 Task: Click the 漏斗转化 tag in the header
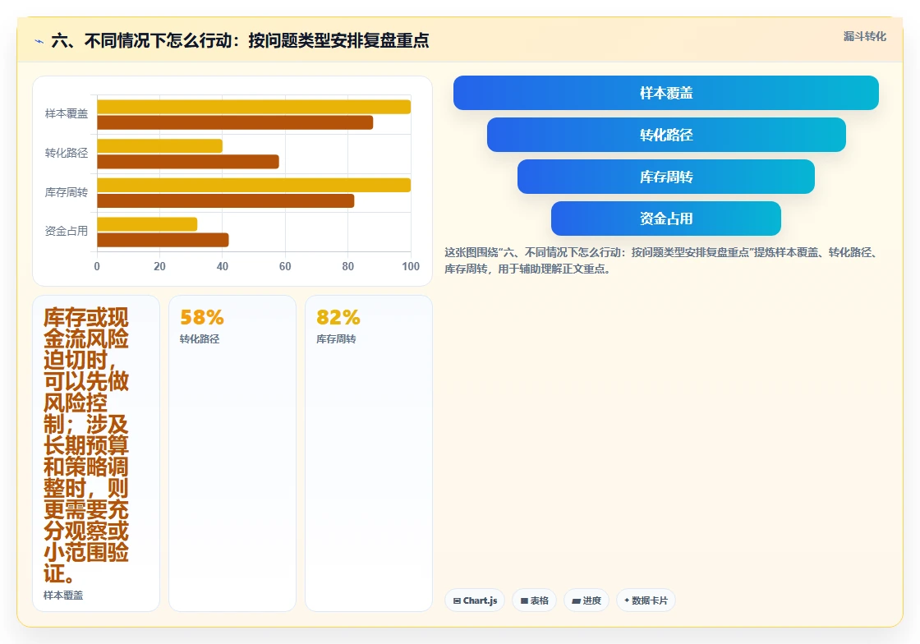pyautogui.click(x=865, y=36)
